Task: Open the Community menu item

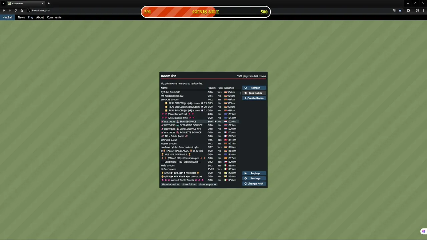Action: (x=54, y=17)
